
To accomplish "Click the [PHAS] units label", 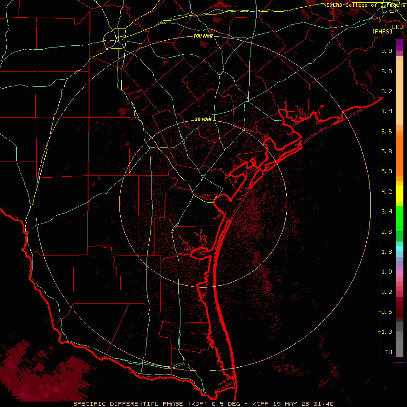I will pyautogui.click(x=382, y=32).
